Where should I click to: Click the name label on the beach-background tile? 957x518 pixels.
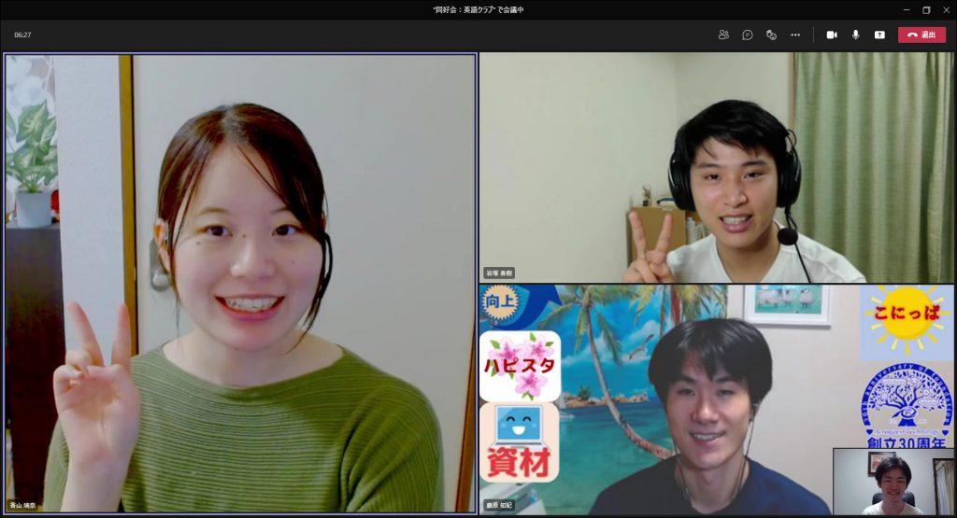(x=499, y=505)
